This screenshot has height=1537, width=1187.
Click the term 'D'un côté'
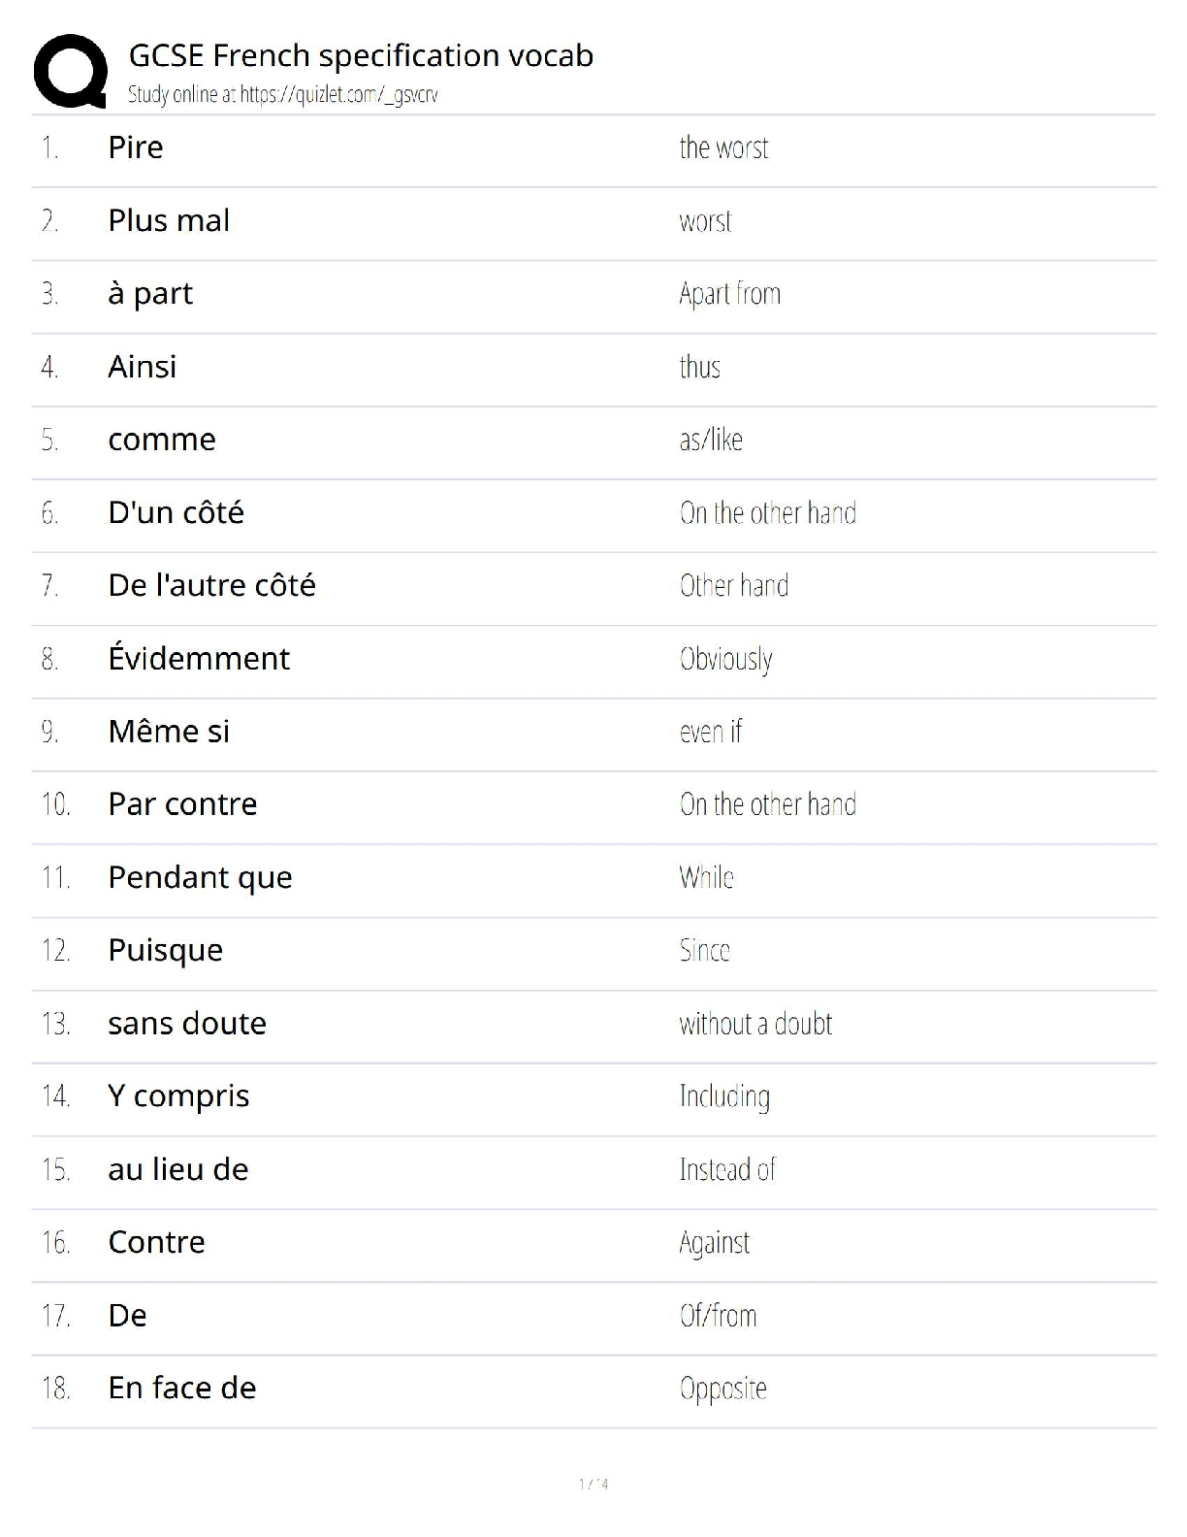pos(176,512)
